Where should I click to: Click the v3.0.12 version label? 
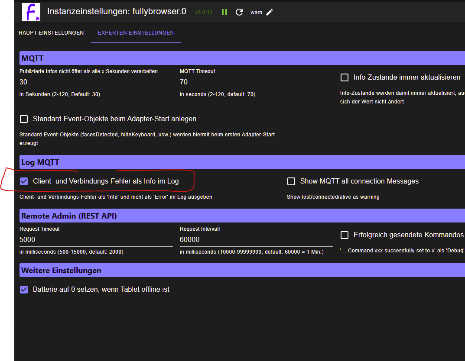204,13
